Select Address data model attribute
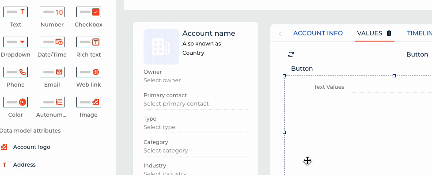The image size is (432, 175). pos(25,165)
